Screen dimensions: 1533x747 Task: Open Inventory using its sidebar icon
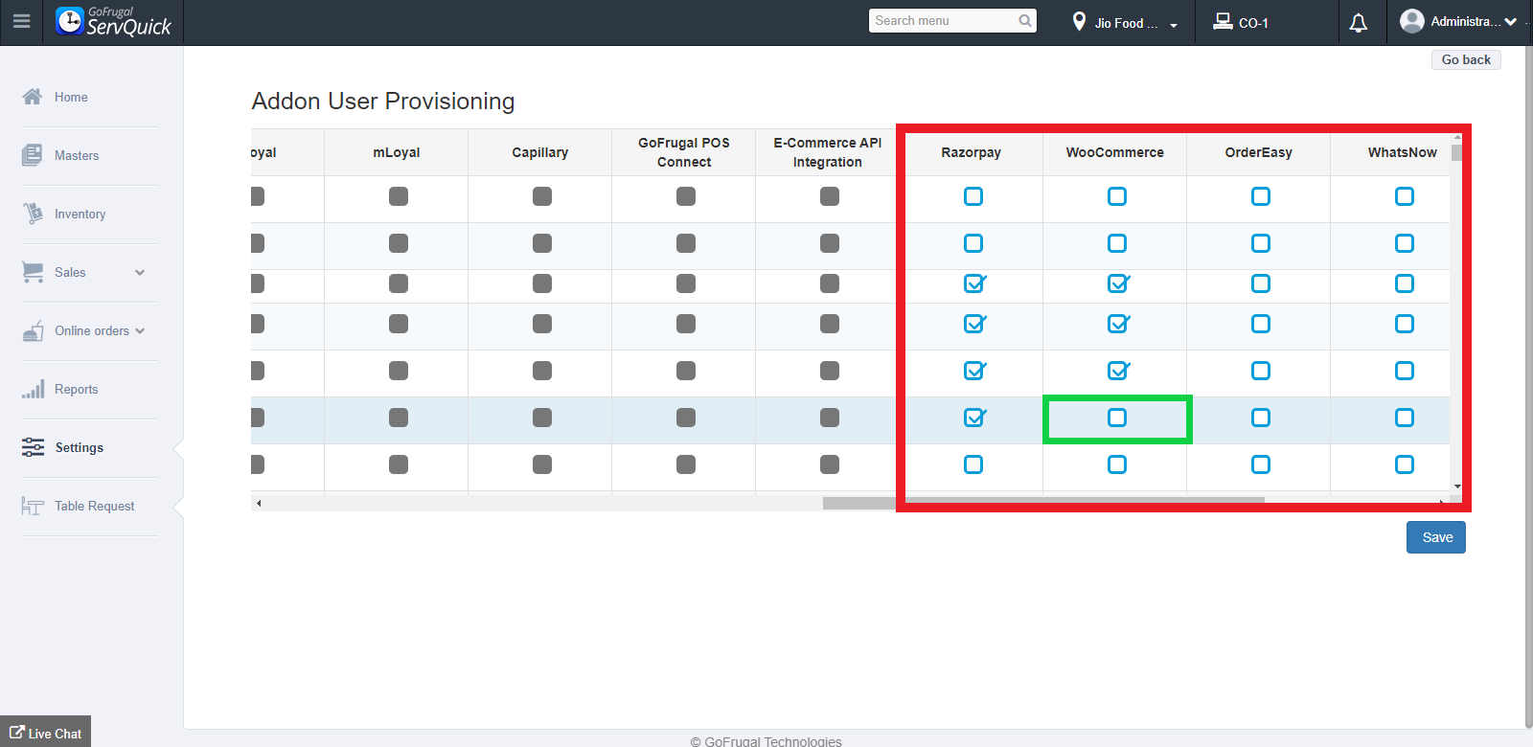[33, 214]
